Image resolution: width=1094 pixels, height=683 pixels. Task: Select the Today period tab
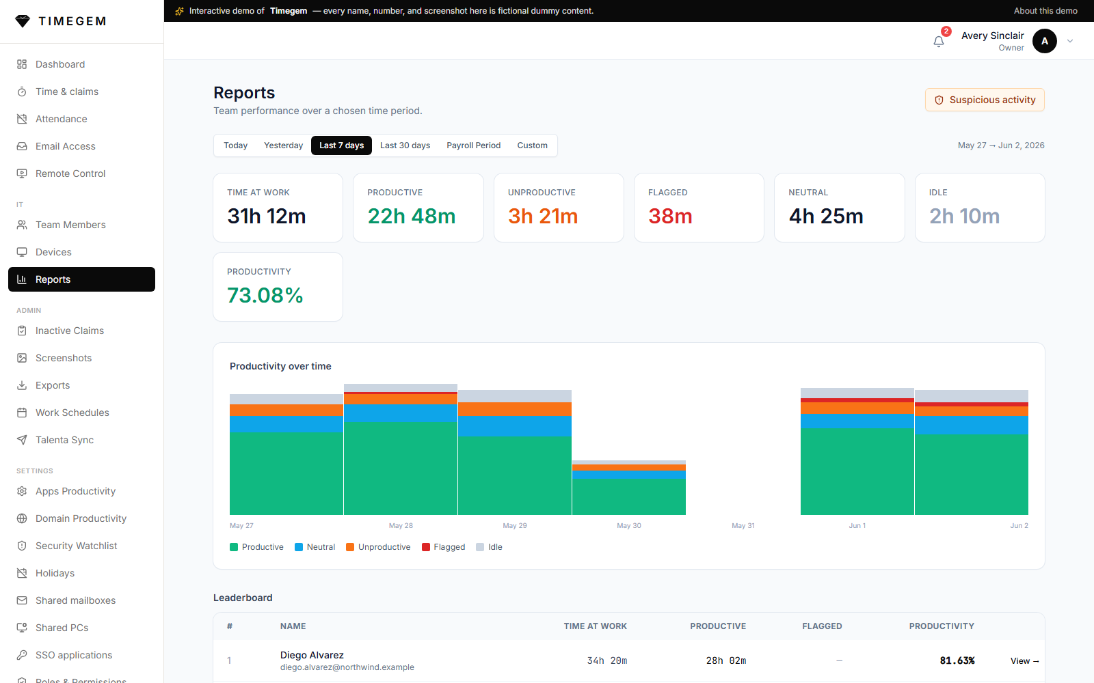pyautogui.click(x=236, y=145)
